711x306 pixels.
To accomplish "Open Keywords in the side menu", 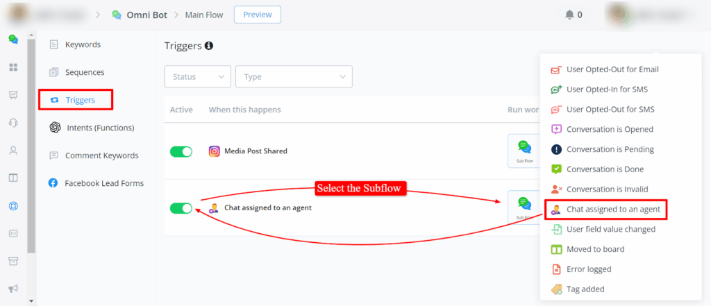I will point(83,44).
